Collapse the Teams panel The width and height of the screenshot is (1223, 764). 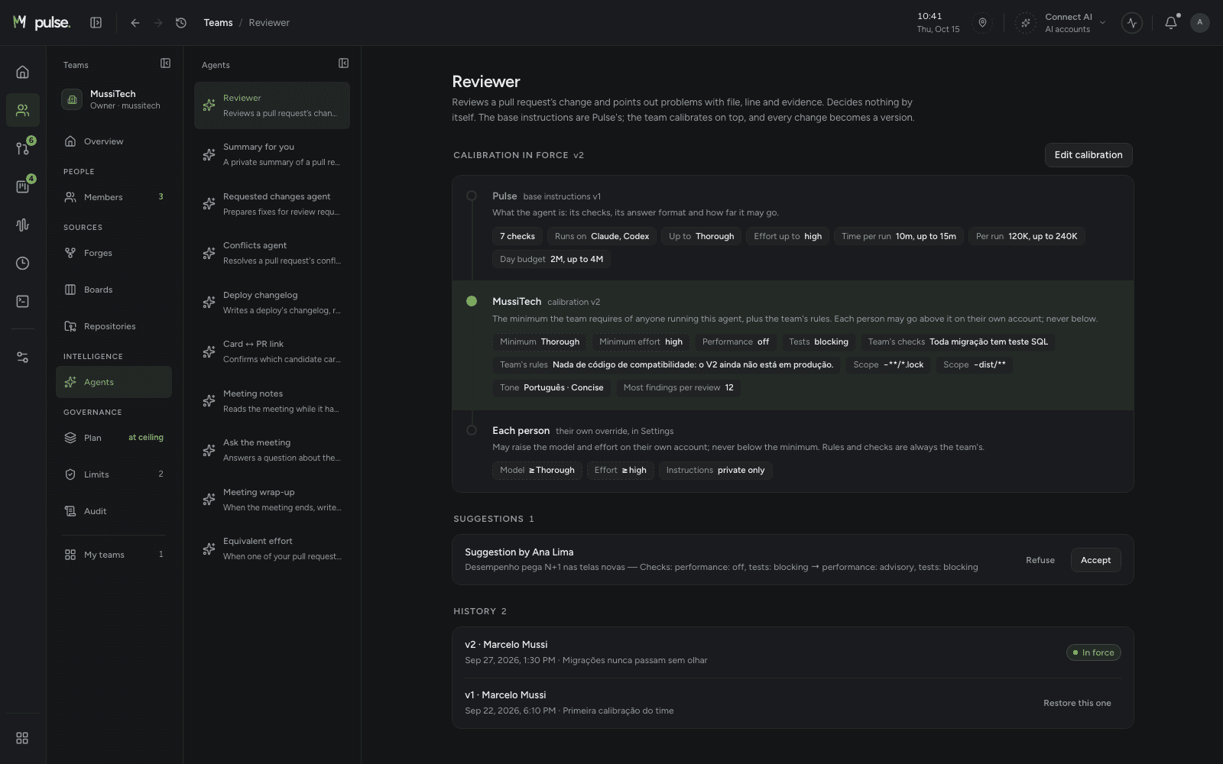point(165,63)
